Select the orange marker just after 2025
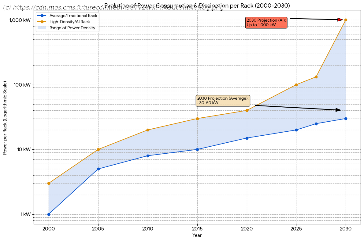Image resolution: width=364 pixels, height=239 pixels. [x=316, y=77]
